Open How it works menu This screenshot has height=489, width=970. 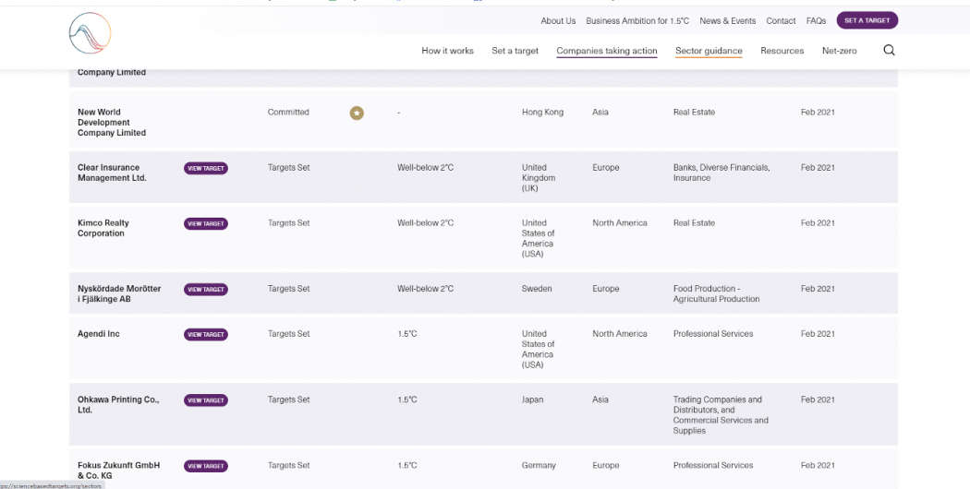[x=447, y=51]
